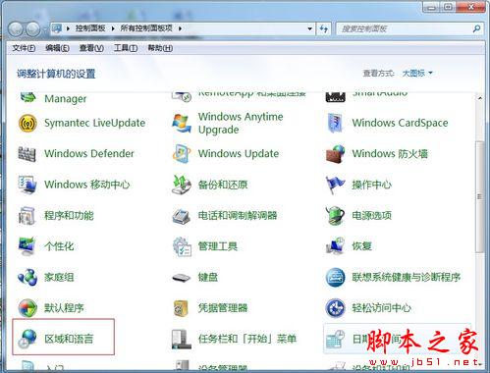Click the 个性化 label

tap(59, 246)
